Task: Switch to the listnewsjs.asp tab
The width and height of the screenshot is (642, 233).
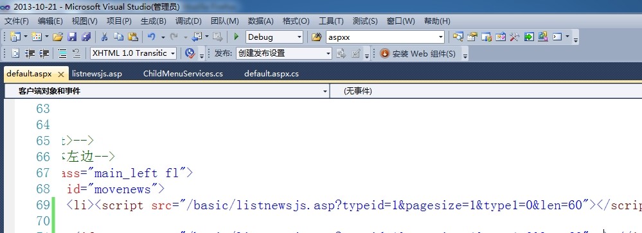Action: 97,74
